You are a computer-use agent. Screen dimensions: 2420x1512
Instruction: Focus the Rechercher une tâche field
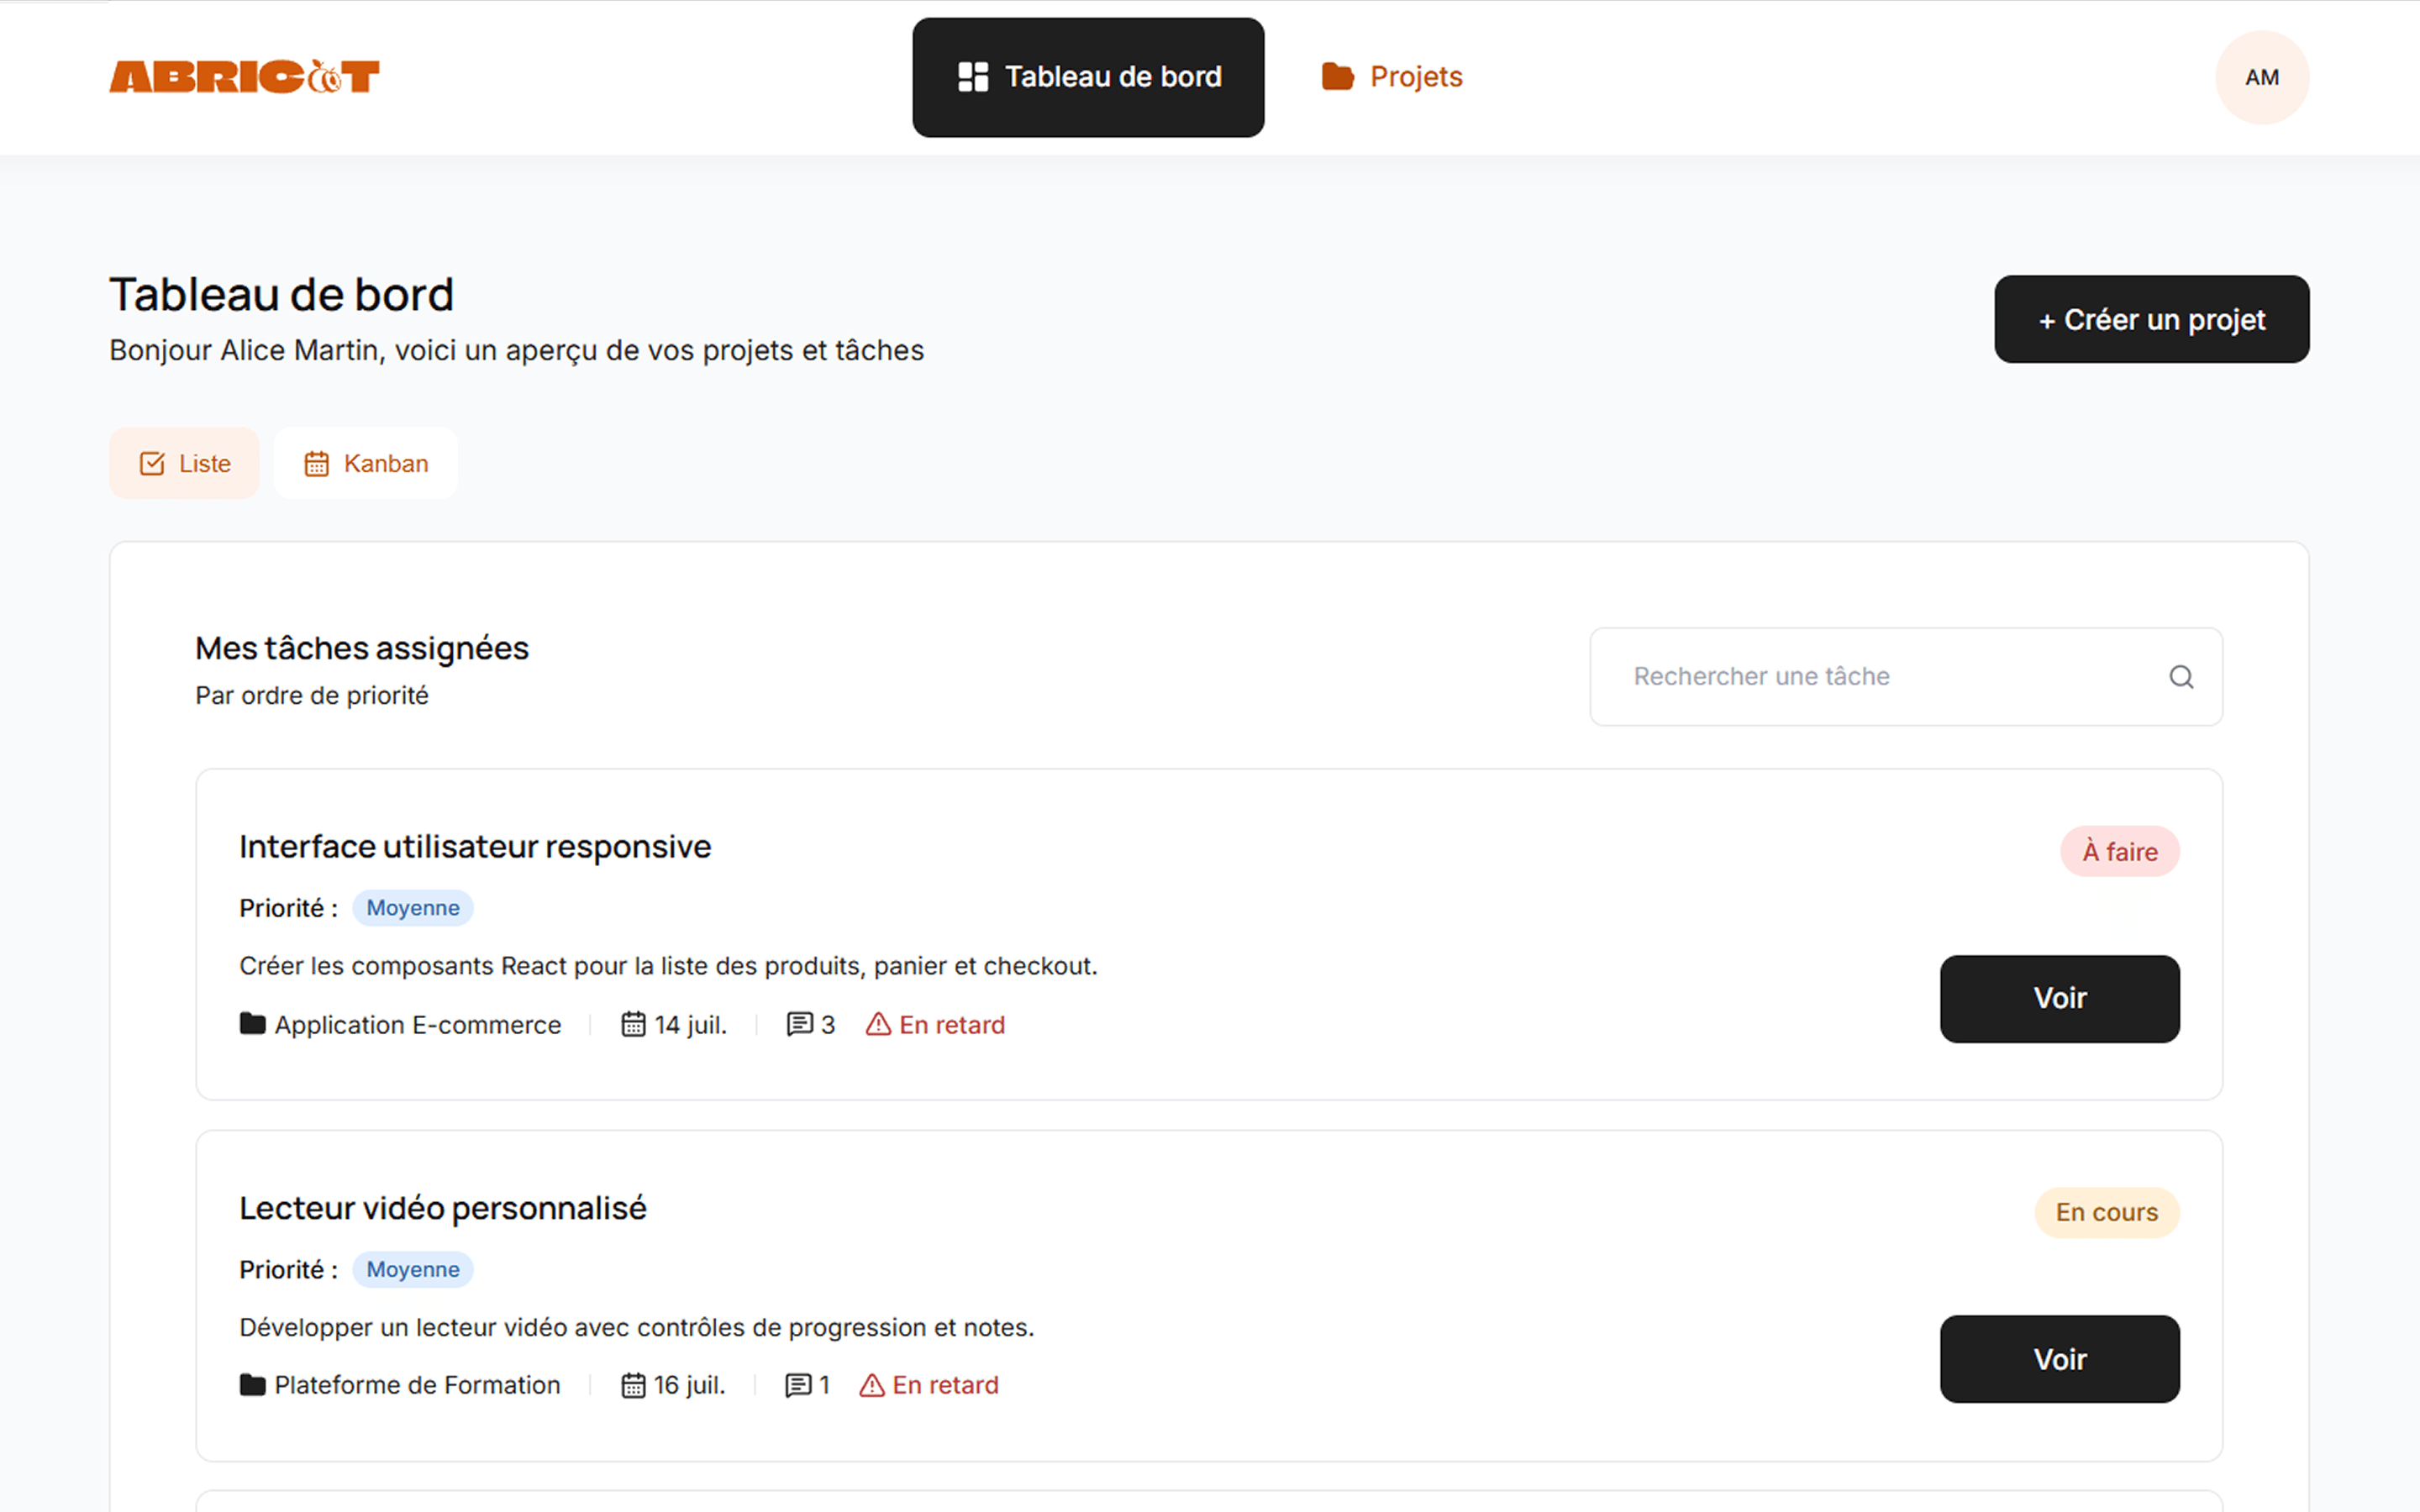pos(1906,677)
